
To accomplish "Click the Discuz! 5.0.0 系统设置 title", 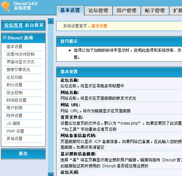I will pyautogui.click(x=26, y=6).
